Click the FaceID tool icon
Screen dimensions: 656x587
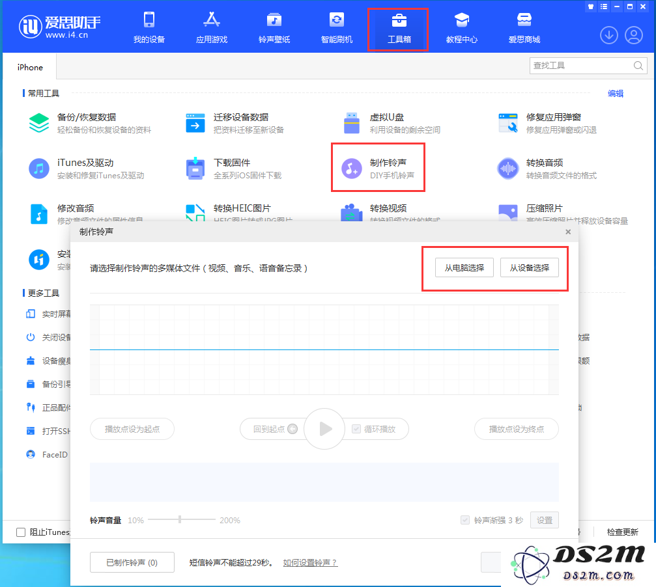point(31,454)
